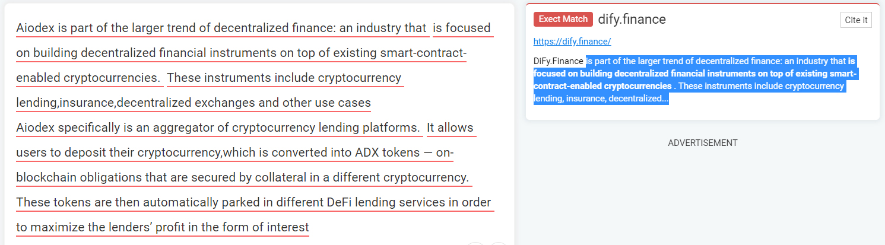Click the DiFy.Finance word in snippet
885x245 pixels.
click(558, 61)
